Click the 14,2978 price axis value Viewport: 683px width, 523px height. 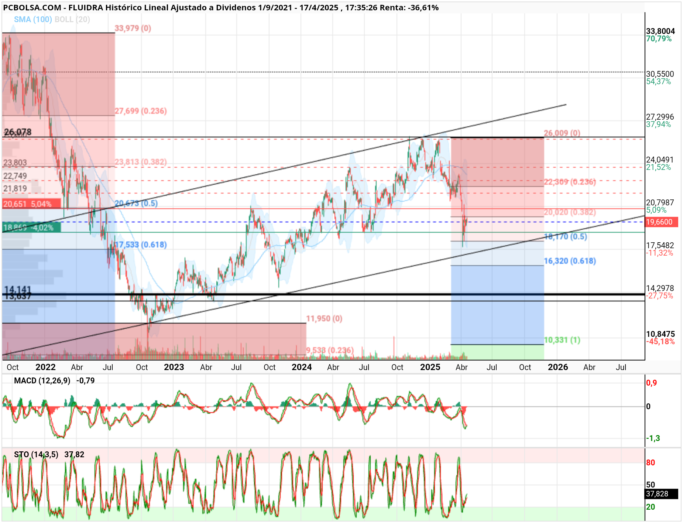tap(660, 288)
